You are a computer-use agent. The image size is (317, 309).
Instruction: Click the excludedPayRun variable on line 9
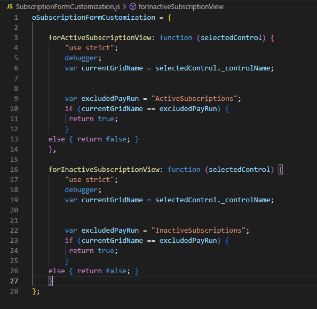[x=110, y=99]
